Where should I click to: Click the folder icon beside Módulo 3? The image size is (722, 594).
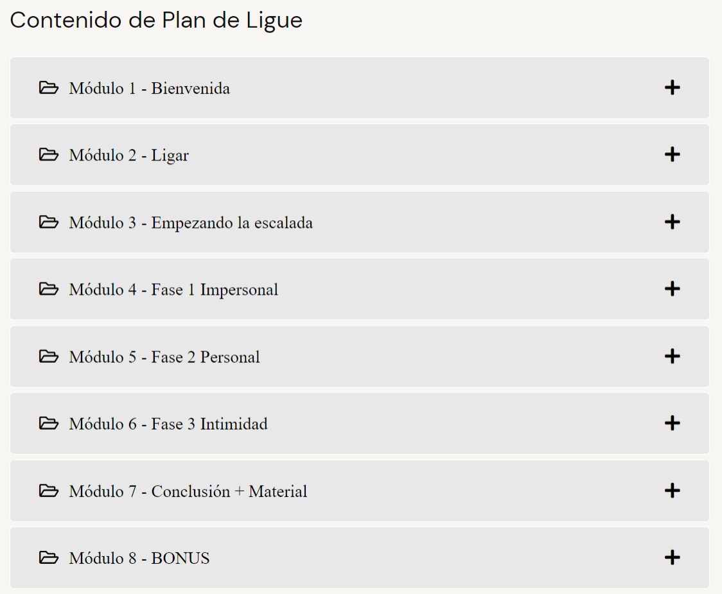pyautogui.click(x=48, y=222)
